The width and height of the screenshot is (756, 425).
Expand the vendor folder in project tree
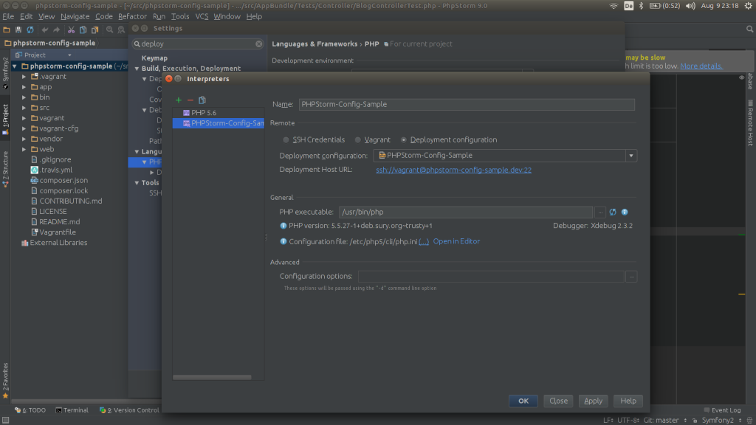(x=24, y=139)
